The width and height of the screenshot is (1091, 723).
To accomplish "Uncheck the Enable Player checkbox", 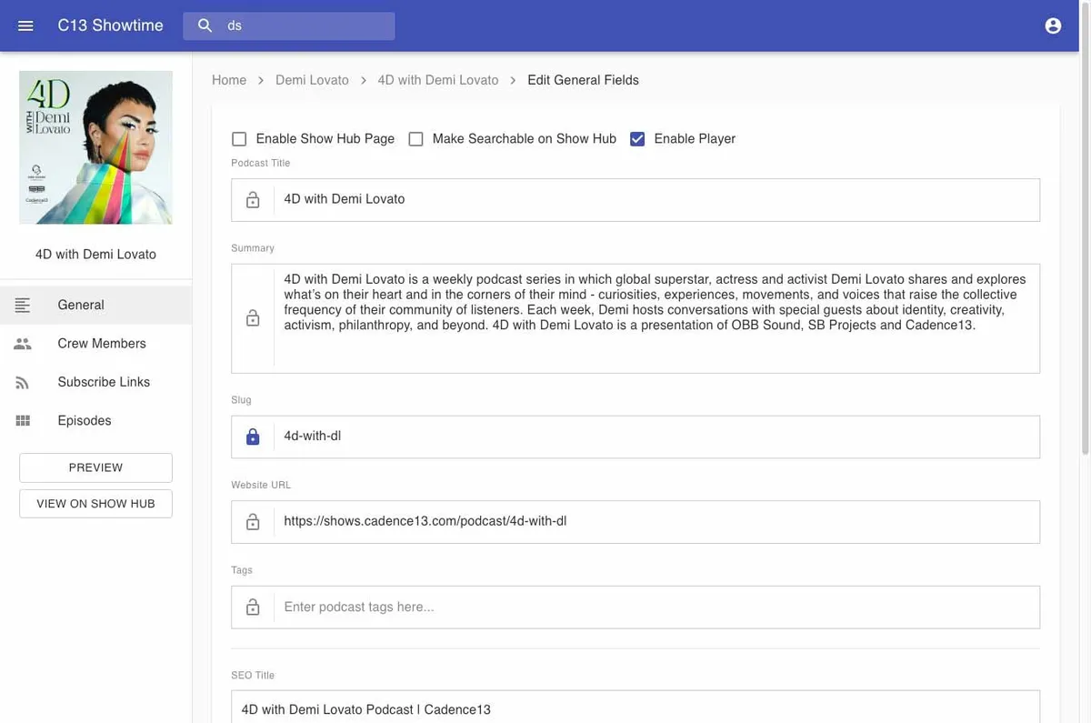I will (x=637, y=139).
